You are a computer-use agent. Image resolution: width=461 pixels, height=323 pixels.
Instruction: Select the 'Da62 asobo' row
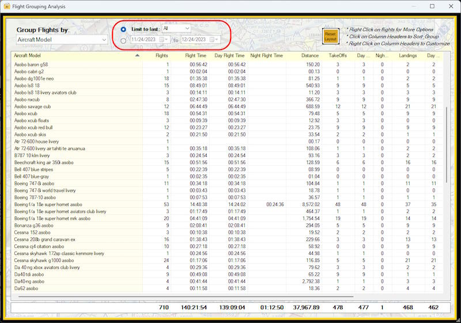click(x=226, y=288)
